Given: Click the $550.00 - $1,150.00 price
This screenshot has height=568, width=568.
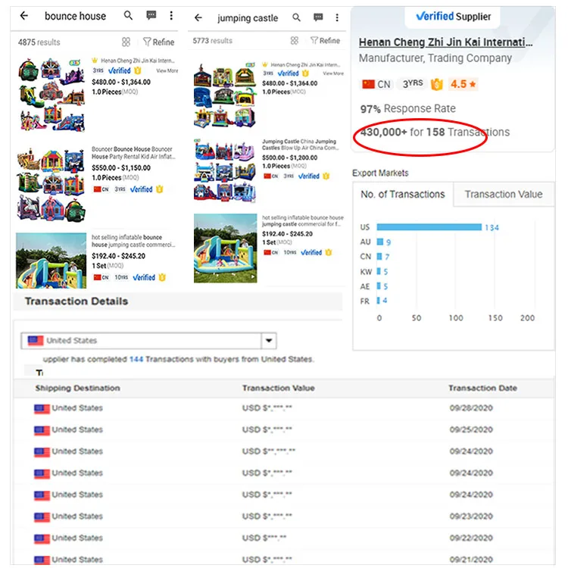Looking at the screenshot, I should point(121,167).
